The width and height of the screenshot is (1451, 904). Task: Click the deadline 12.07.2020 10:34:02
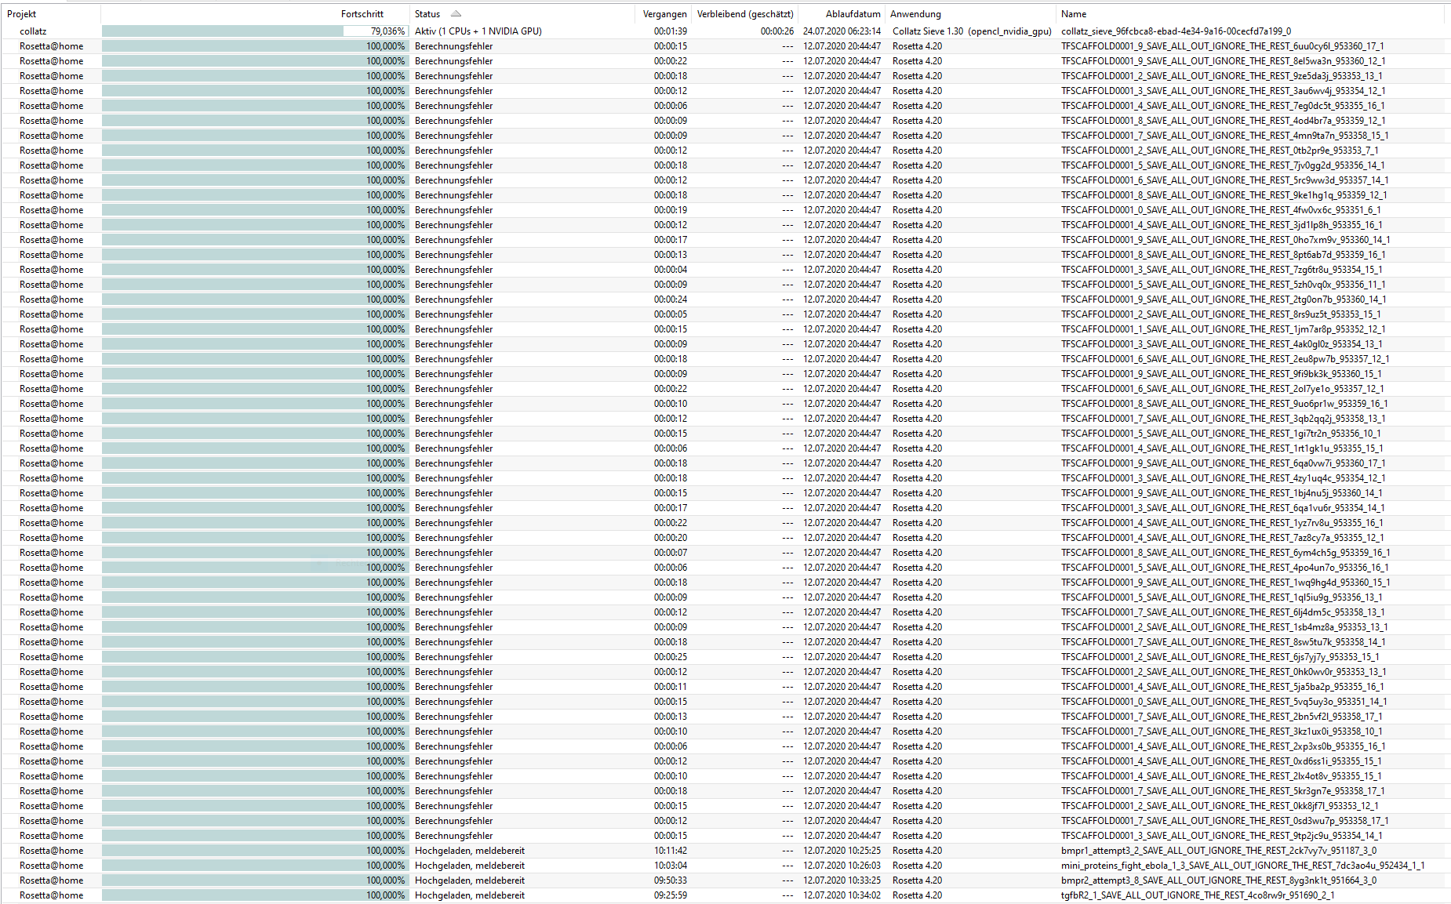click(x=842, y=895)
